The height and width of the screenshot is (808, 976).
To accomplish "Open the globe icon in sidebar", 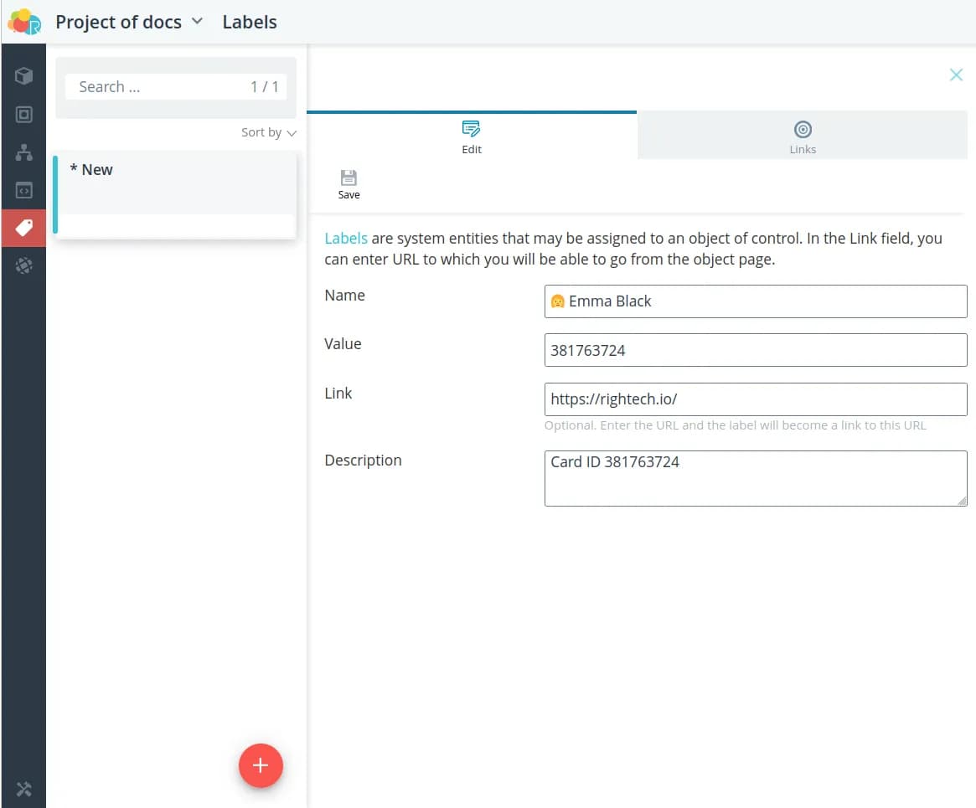I will (x=24, y=266).
